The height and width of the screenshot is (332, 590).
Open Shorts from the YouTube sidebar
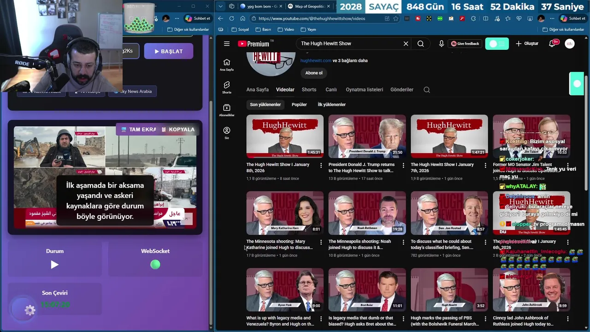point(227,88)
